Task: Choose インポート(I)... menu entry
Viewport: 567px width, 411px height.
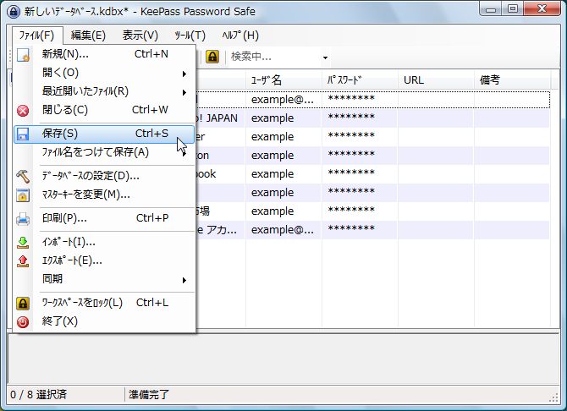Action: (104, 243)
